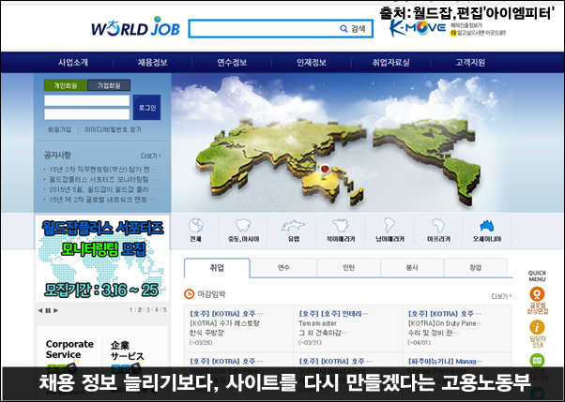Click the 월드잡플러스 서포터즈 모집 banner
The height and width of the screenshot is (402, 565).
click(x=102, y=258)
